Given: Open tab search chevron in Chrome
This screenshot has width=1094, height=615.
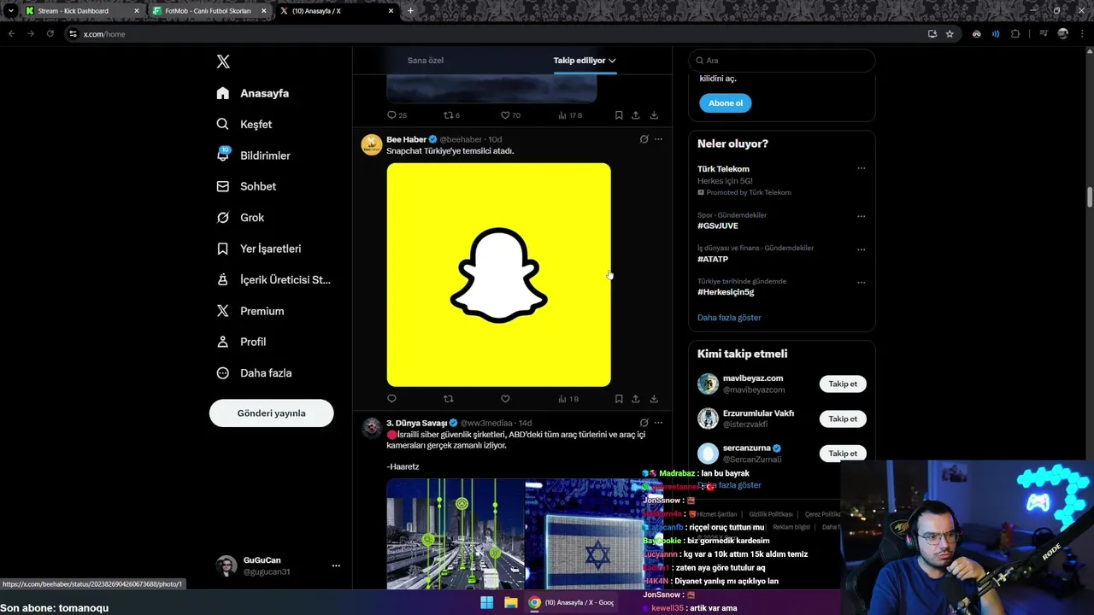Looking at the screenshot, I should point(10,11).
